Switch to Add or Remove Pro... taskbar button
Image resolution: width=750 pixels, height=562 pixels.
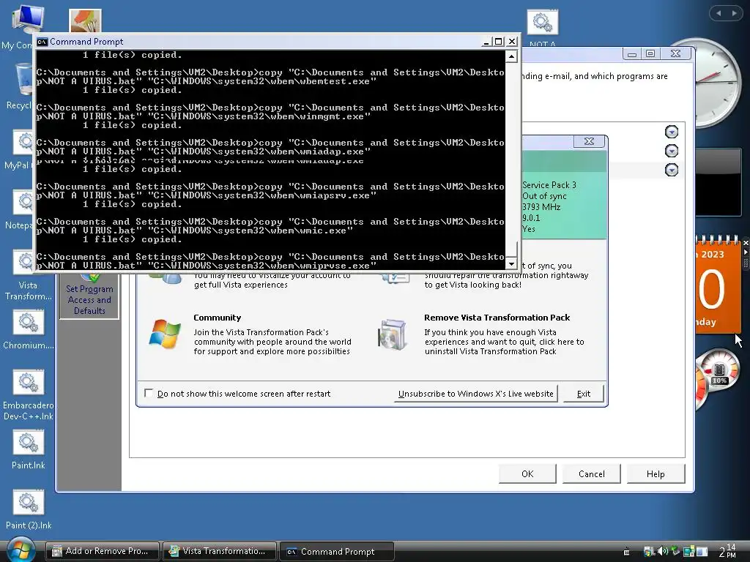(102, 551)
